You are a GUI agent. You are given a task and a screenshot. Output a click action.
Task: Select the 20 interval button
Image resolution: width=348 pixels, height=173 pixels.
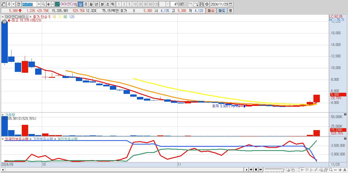pyautogui.click(x=140, y=4)
